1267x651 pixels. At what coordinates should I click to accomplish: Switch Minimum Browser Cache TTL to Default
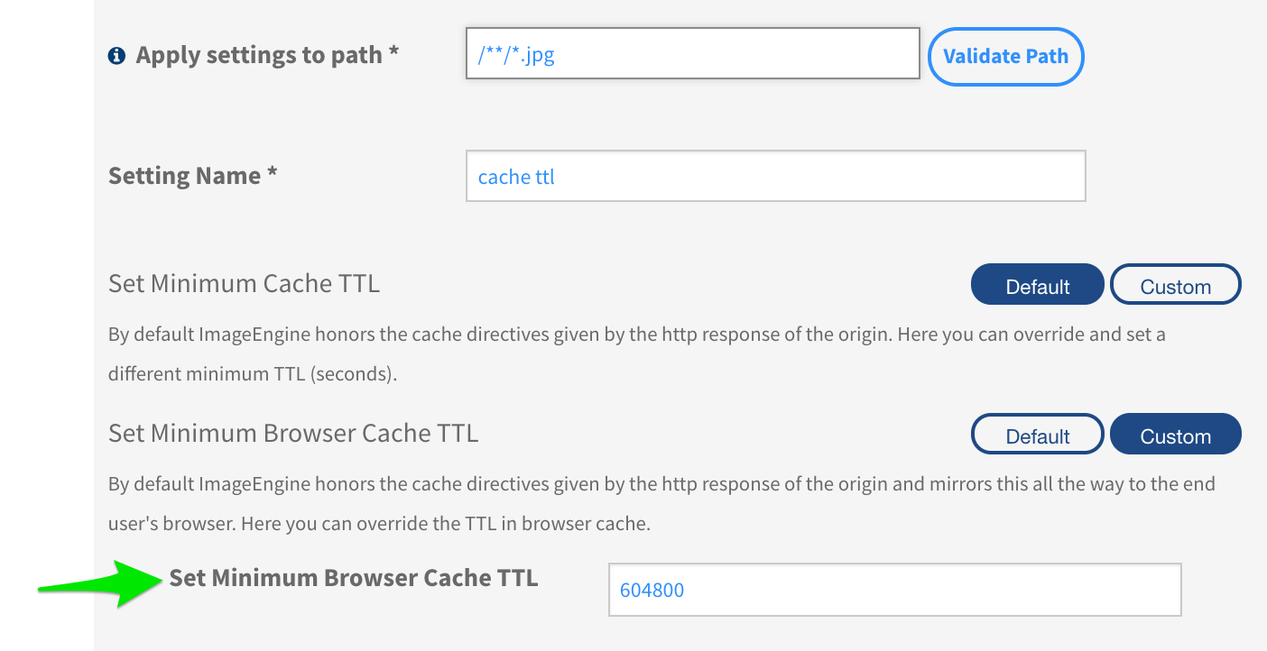[x=1038, y=435]
